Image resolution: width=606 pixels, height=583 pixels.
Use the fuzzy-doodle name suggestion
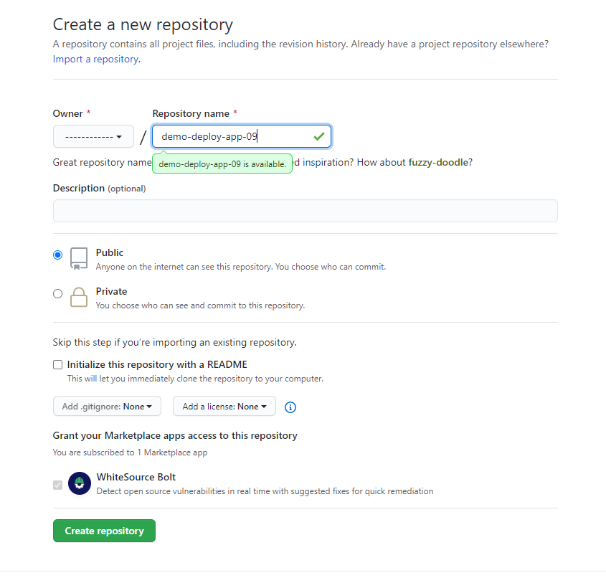(x=438, y=162)
